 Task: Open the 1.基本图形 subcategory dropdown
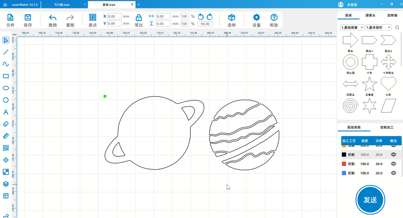378,28
